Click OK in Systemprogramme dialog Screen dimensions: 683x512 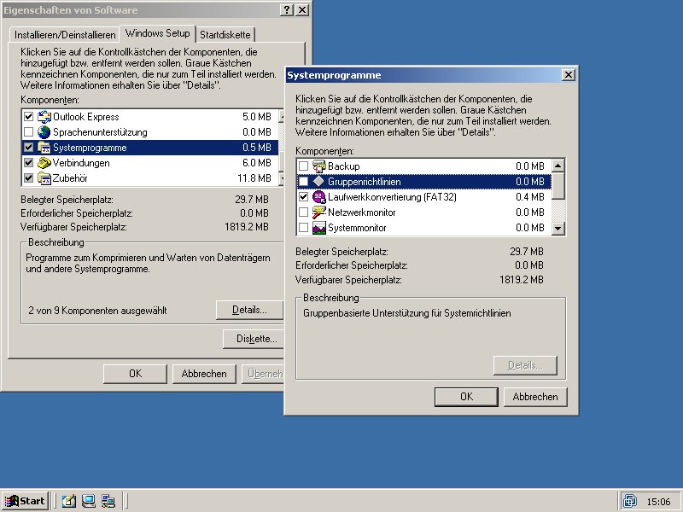tap(466, 397)
